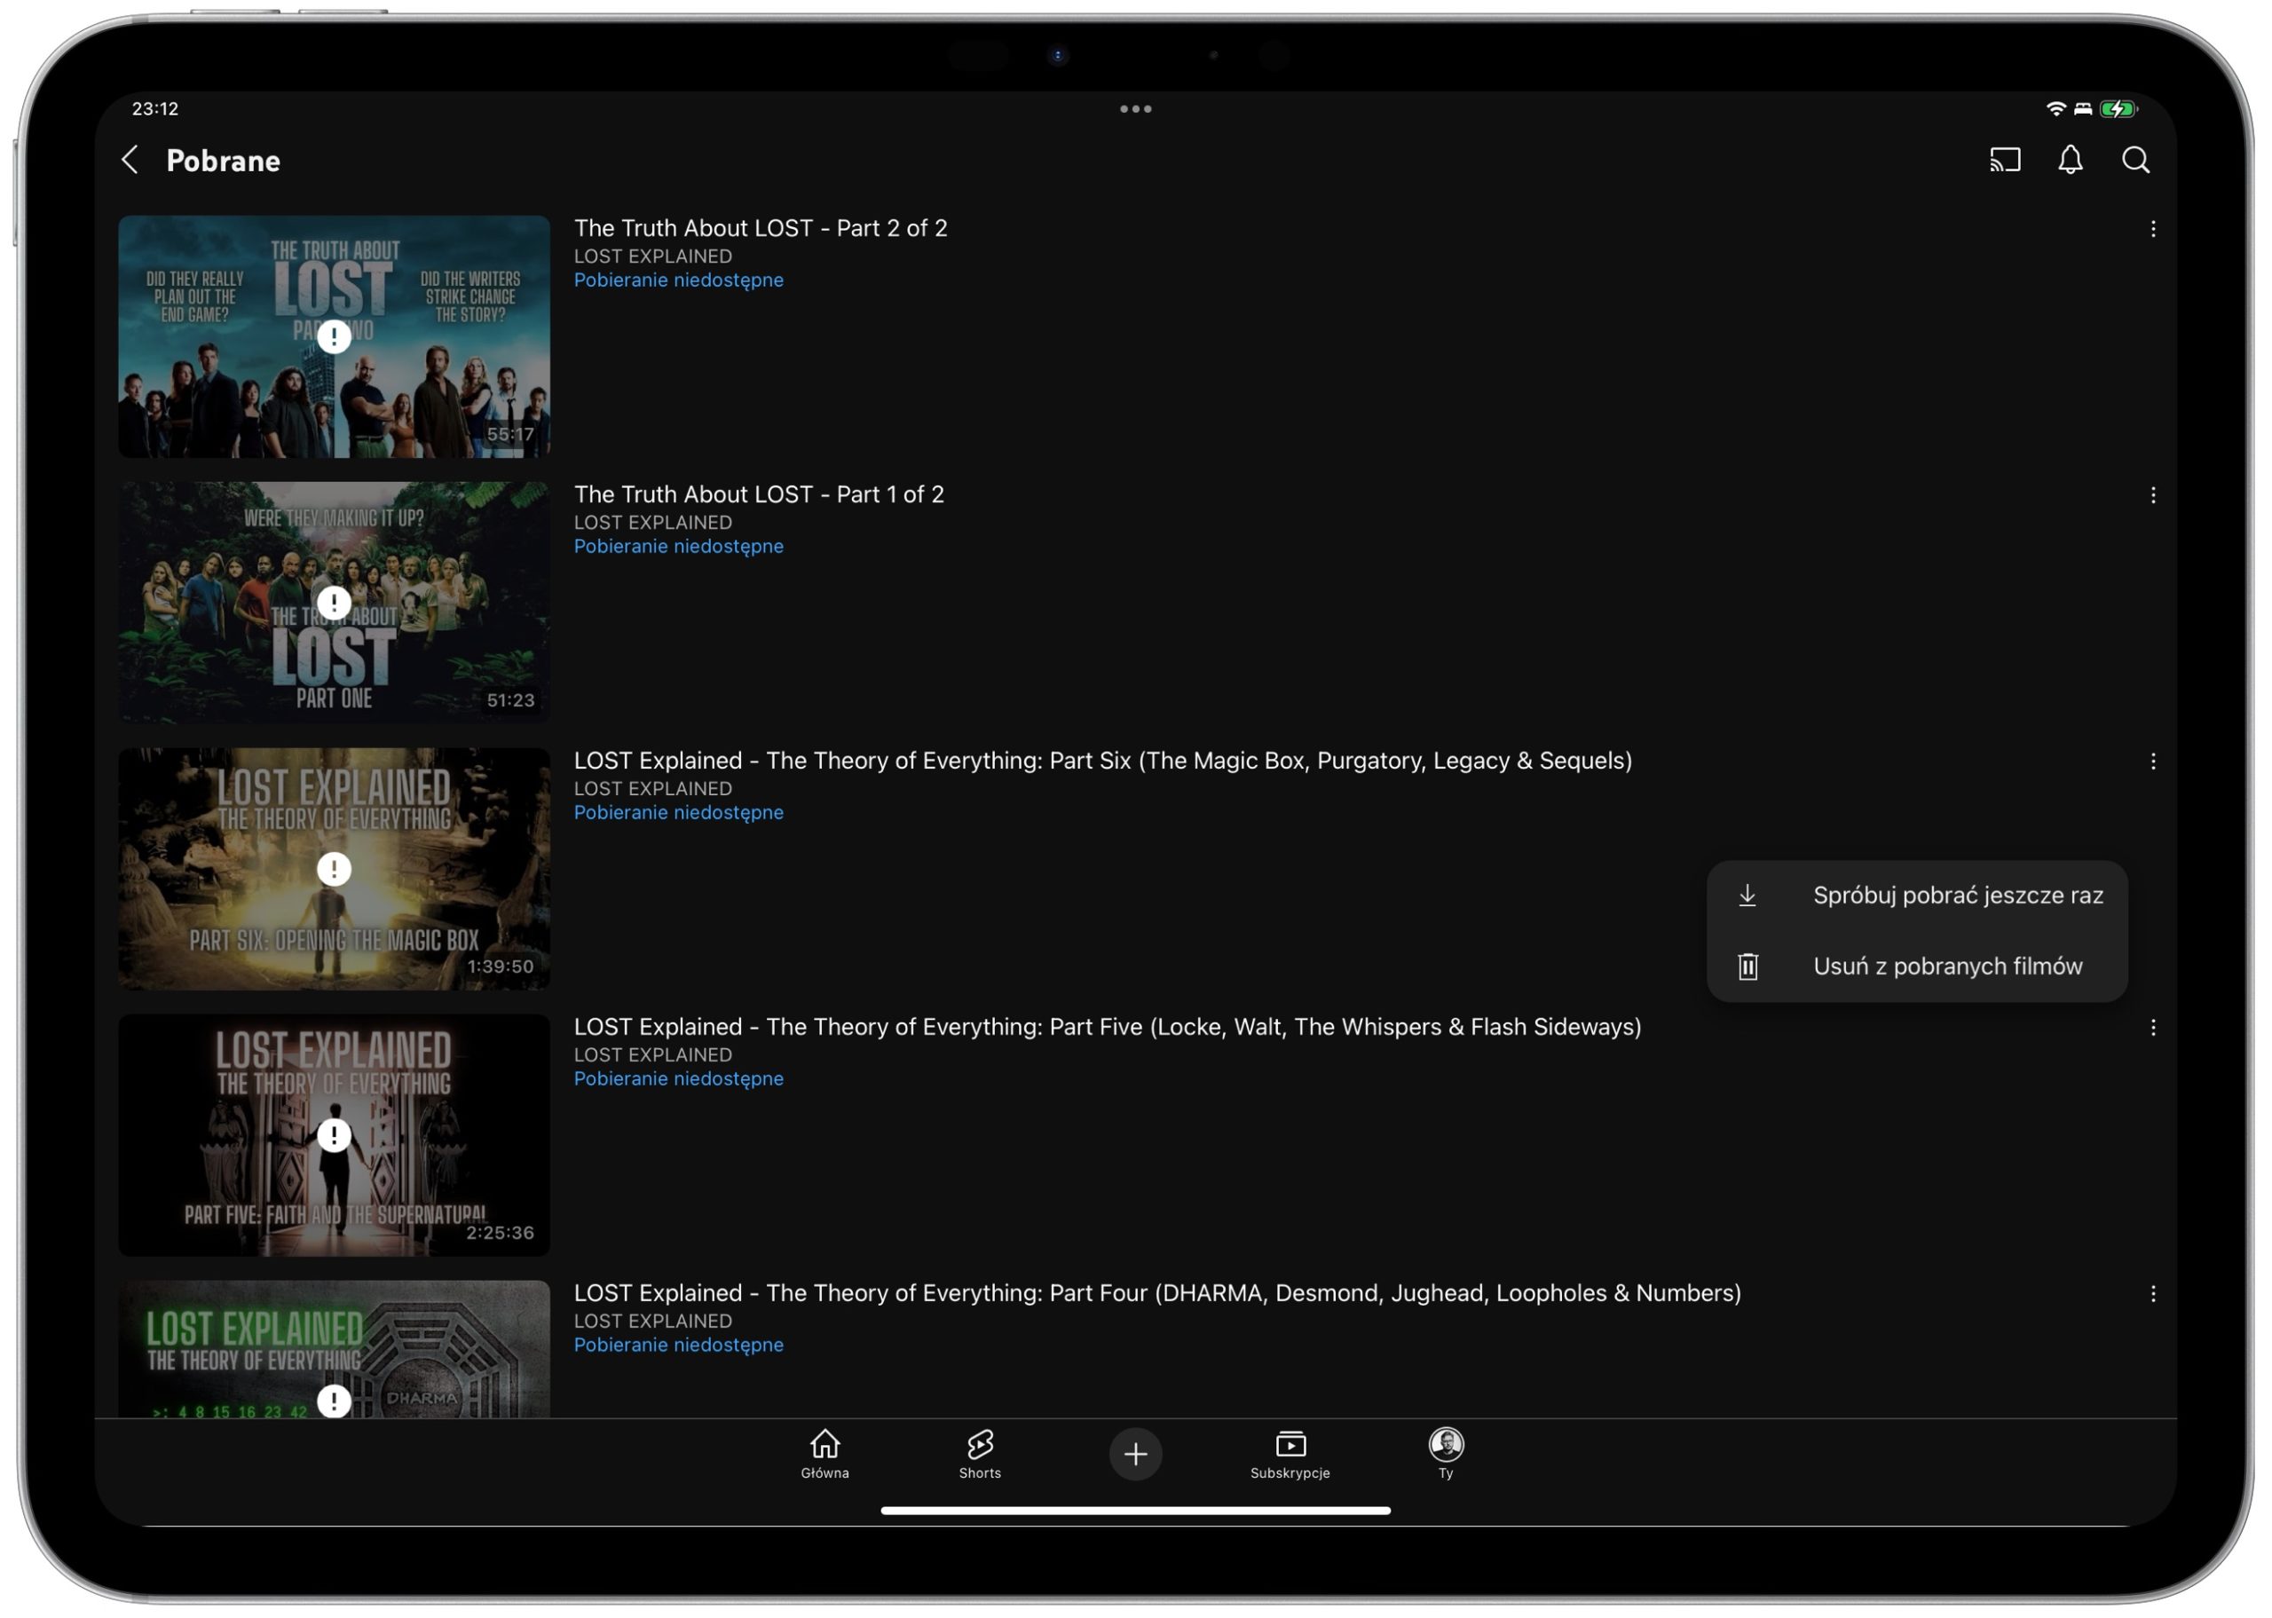Click the Part Six Theory of Everything title
2272x1618 pixels.
(x=1102, y=760)
